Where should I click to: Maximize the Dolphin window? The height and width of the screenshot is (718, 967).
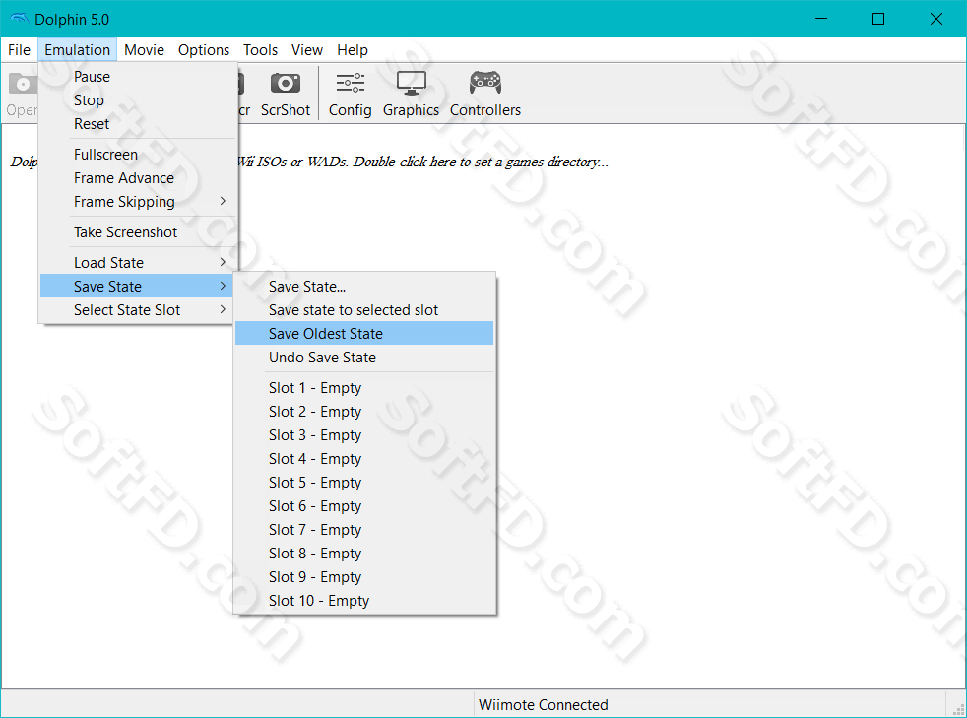click(x=878, y=19)
